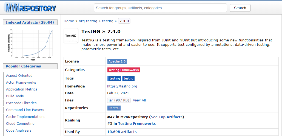Click the MVNRepository logo
282x136 pixels.
click(x=30, y=8)
